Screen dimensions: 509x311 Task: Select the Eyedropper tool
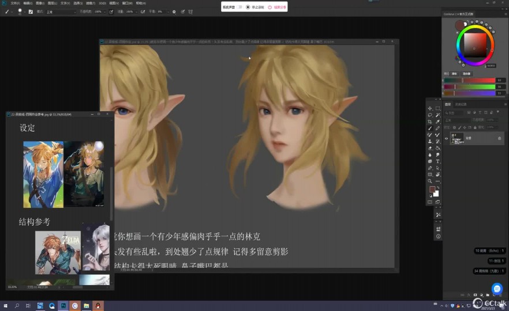[x=437, y=122]
